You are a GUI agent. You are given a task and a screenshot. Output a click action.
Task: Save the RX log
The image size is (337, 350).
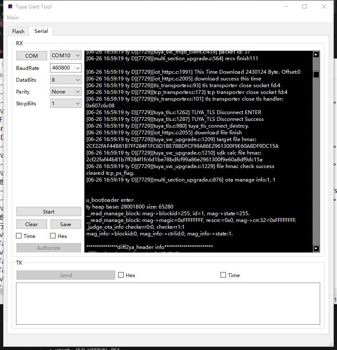point(66,224)
